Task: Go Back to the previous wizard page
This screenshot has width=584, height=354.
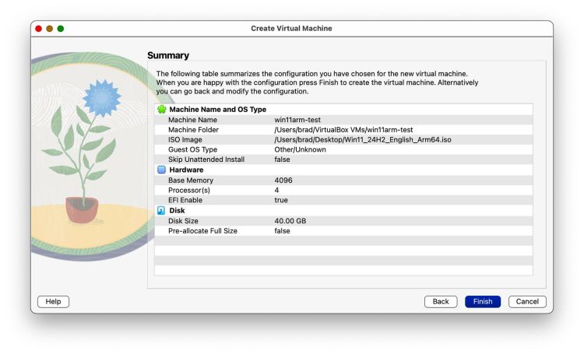Action: pyautogui.click(x=441, y=302)
